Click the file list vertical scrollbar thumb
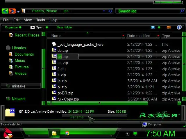 (x=184, y=64)
